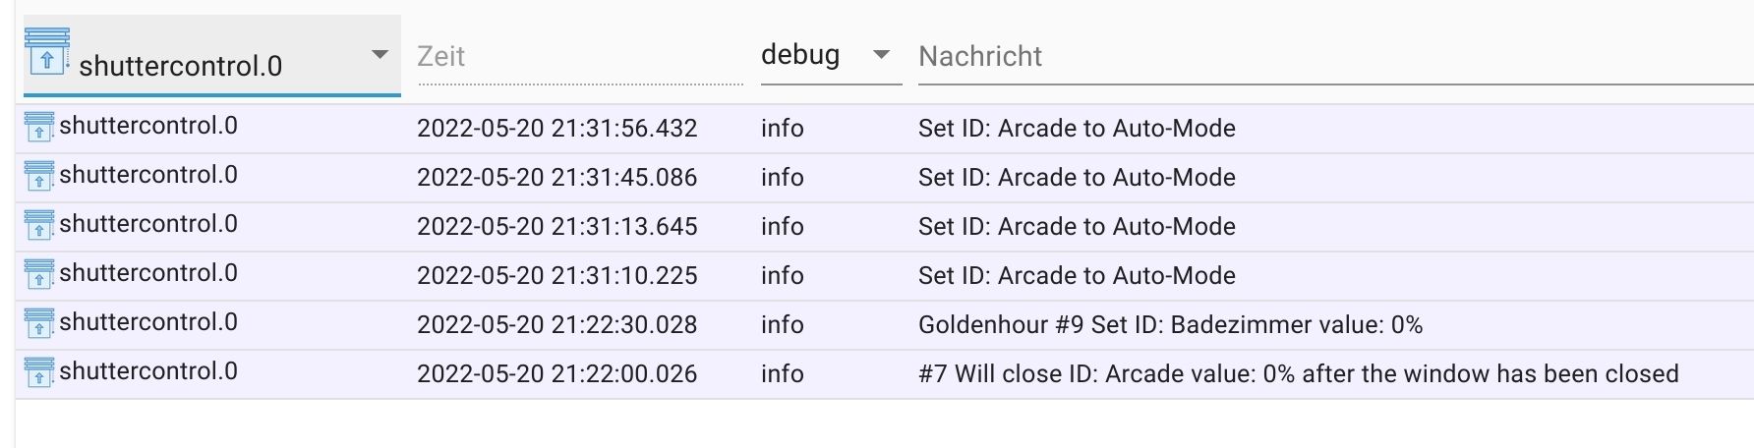Select the Goldenhour #9 Badezimmer message
The width and height of the screenshot is (1754, 448).
[1170, 325]
